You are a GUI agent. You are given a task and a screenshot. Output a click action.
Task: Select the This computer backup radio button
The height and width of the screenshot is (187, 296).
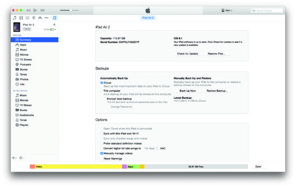[x=102, y=91]
